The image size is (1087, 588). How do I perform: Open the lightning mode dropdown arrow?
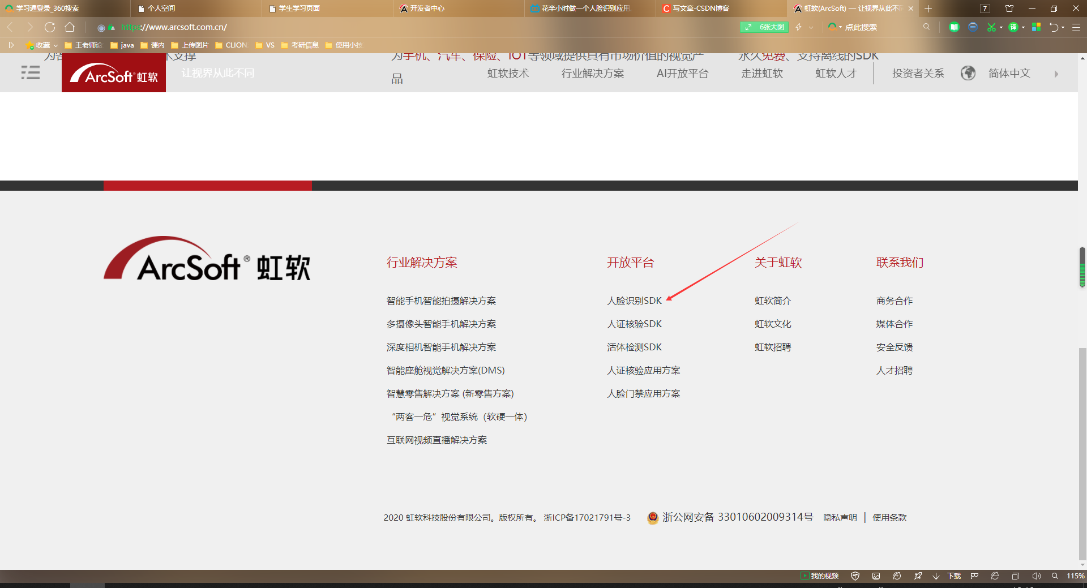point(811,27)
